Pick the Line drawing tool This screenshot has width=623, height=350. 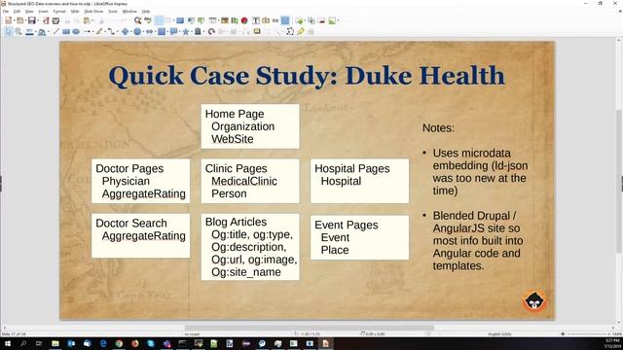pos(56,31)
